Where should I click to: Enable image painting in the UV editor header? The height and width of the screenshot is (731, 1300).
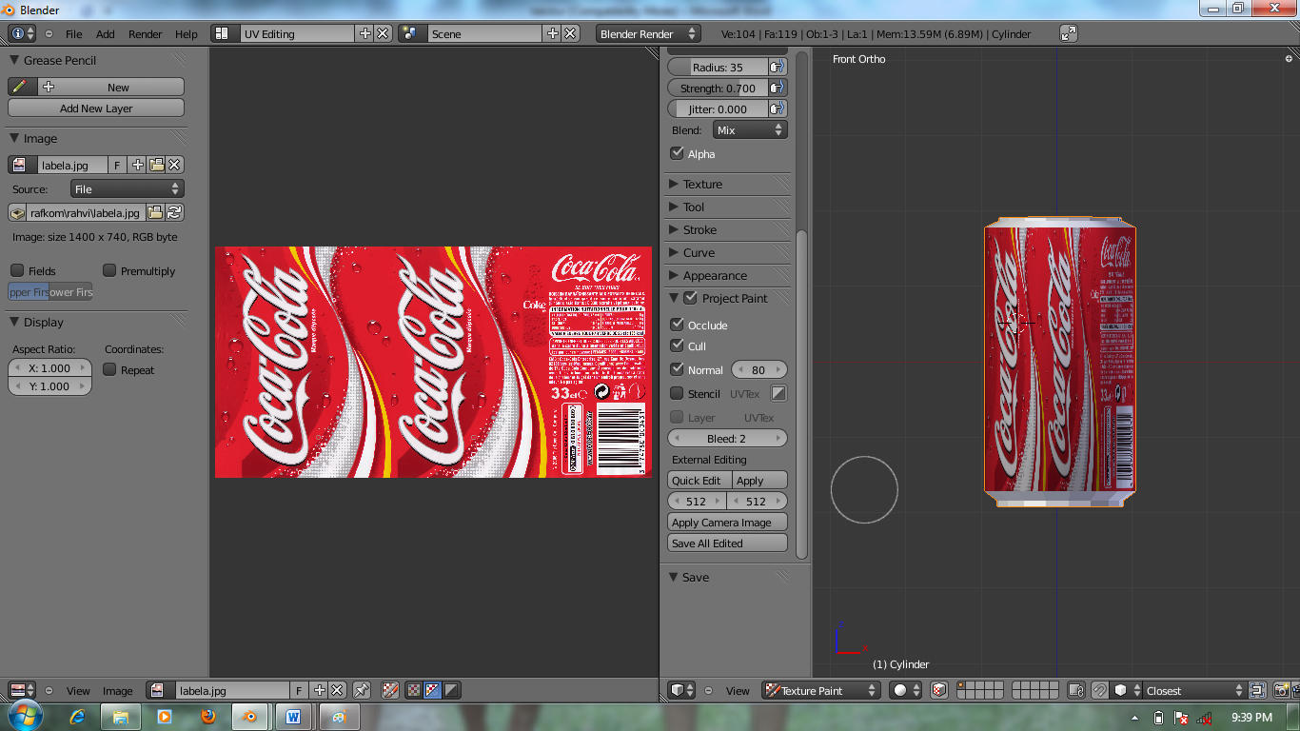tap(390, 690)
